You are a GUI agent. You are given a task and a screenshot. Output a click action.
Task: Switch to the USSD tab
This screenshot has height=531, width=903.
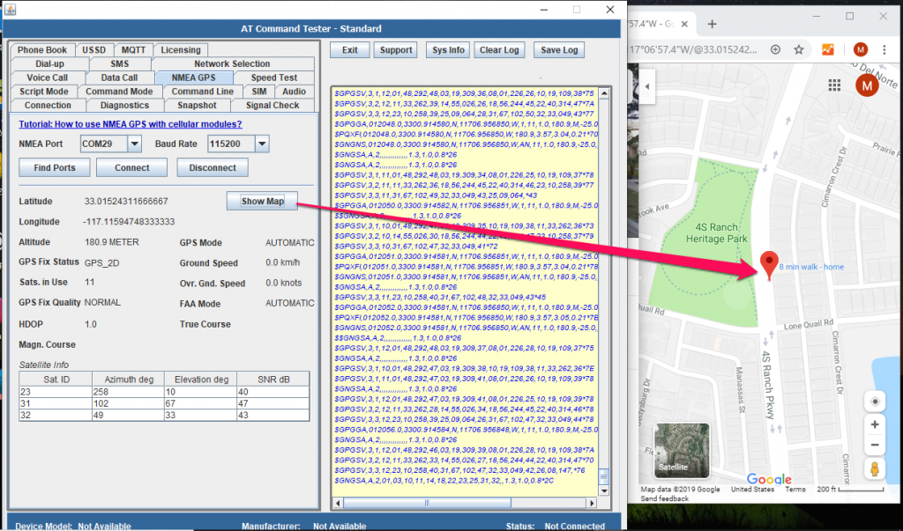pyautogui.click(x=93, y=50)
